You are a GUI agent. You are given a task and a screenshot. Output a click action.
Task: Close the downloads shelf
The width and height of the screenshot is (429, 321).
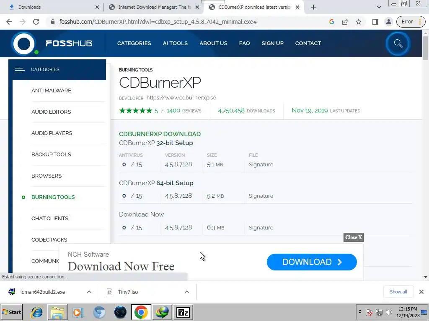coord(421,292)
